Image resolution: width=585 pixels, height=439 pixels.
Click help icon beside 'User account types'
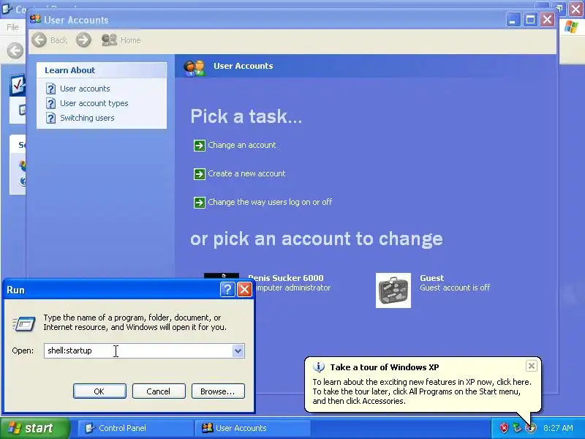[50, 103]
